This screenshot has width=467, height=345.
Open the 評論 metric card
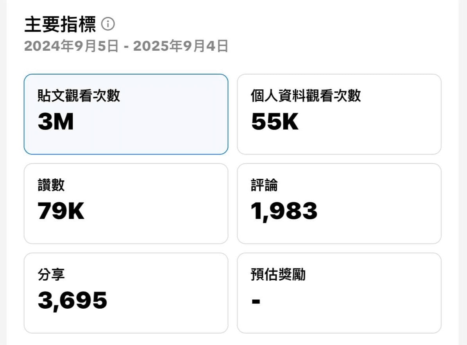(x=339, y=204)
